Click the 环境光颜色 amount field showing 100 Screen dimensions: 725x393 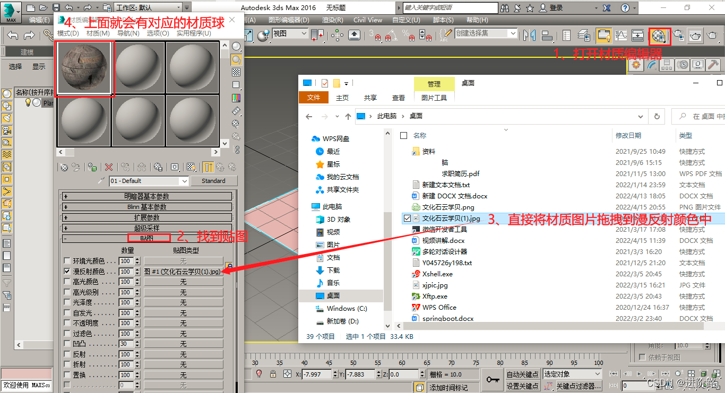pos(126,261)
